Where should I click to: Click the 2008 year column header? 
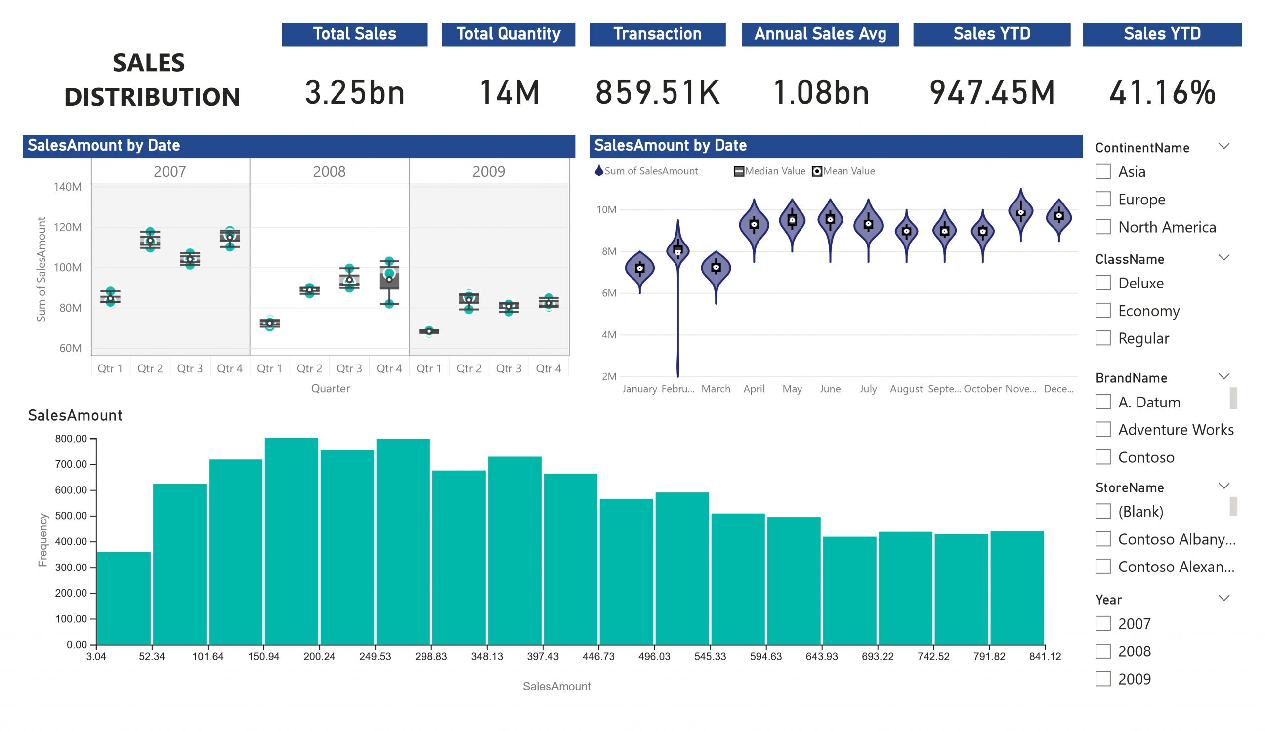pos(329,171)
